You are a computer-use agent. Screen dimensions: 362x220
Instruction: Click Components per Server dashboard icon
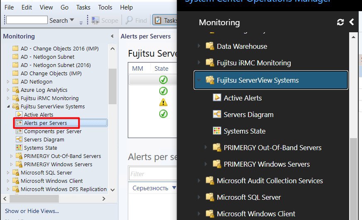[x=19, y=131]
